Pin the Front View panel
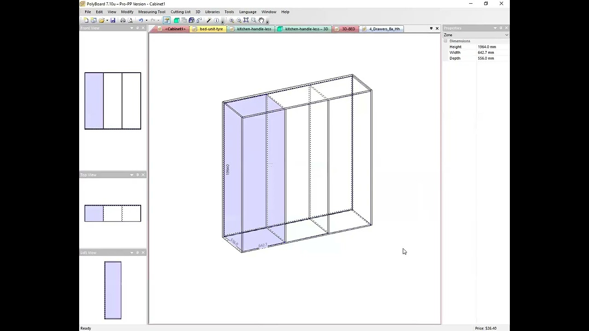The width and height of the screenshot is (589, 331). pos(137,28)
